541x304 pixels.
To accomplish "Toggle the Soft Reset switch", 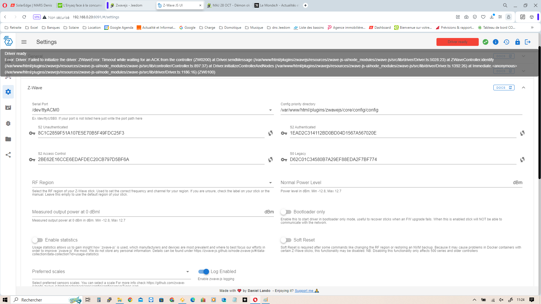I will coord(286,240).
